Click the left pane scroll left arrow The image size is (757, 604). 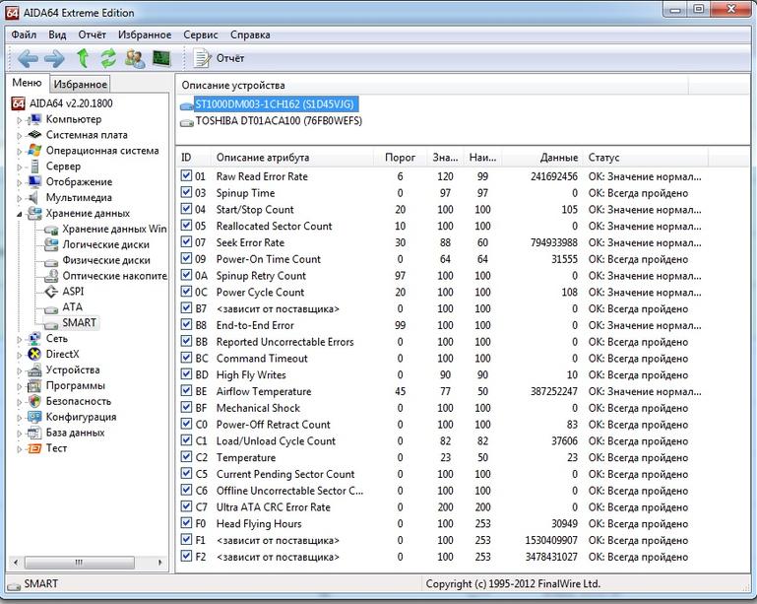coord(16,563)
